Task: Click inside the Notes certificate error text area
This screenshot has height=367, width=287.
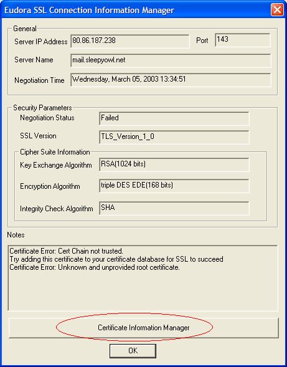Action: pos(143,278)
